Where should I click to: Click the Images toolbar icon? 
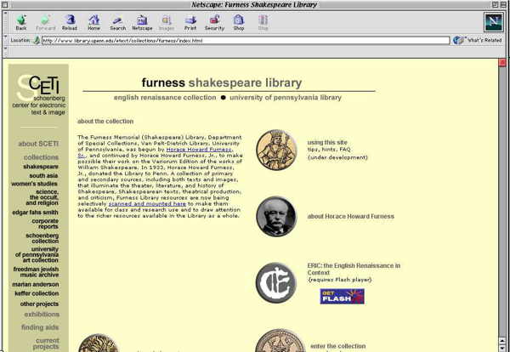pyautogui.click(x=167, y=22)
